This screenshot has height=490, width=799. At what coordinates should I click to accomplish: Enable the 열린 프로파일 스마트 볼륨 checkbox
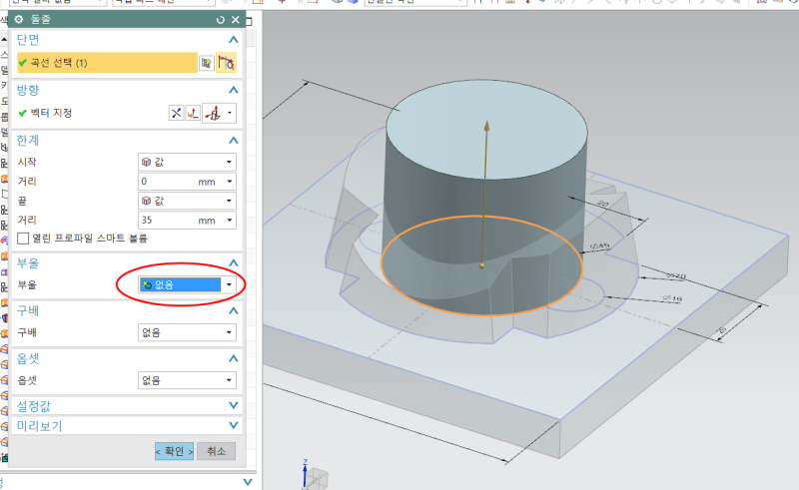24,239
